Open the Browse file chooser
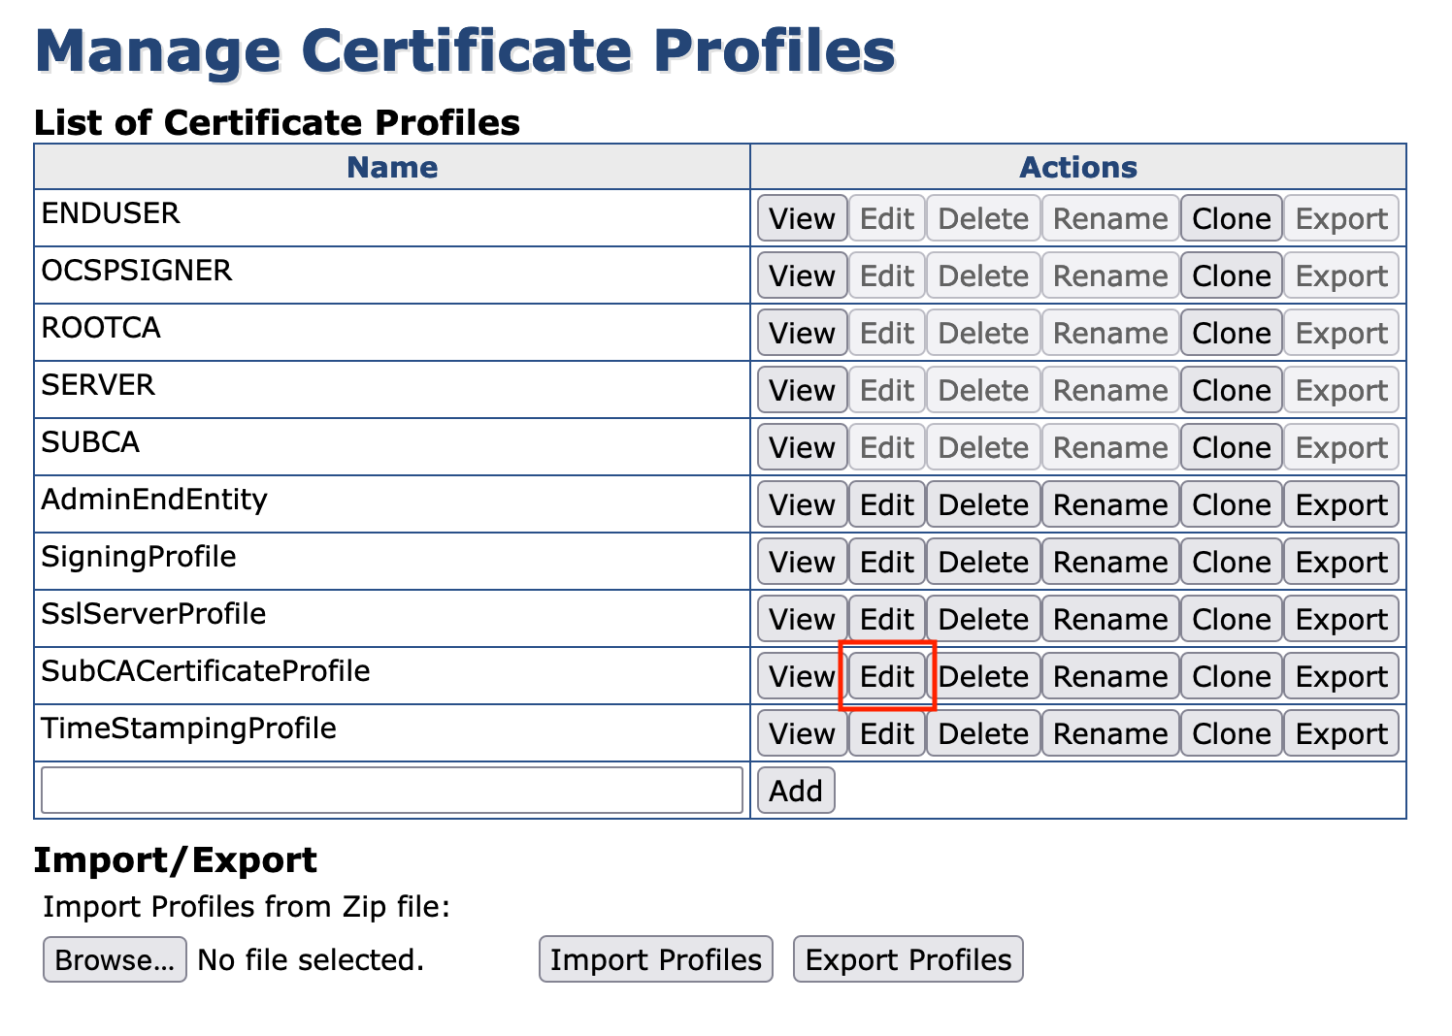The height and width of the screenshot is (1036, 1452). click(x=115, y=959)
